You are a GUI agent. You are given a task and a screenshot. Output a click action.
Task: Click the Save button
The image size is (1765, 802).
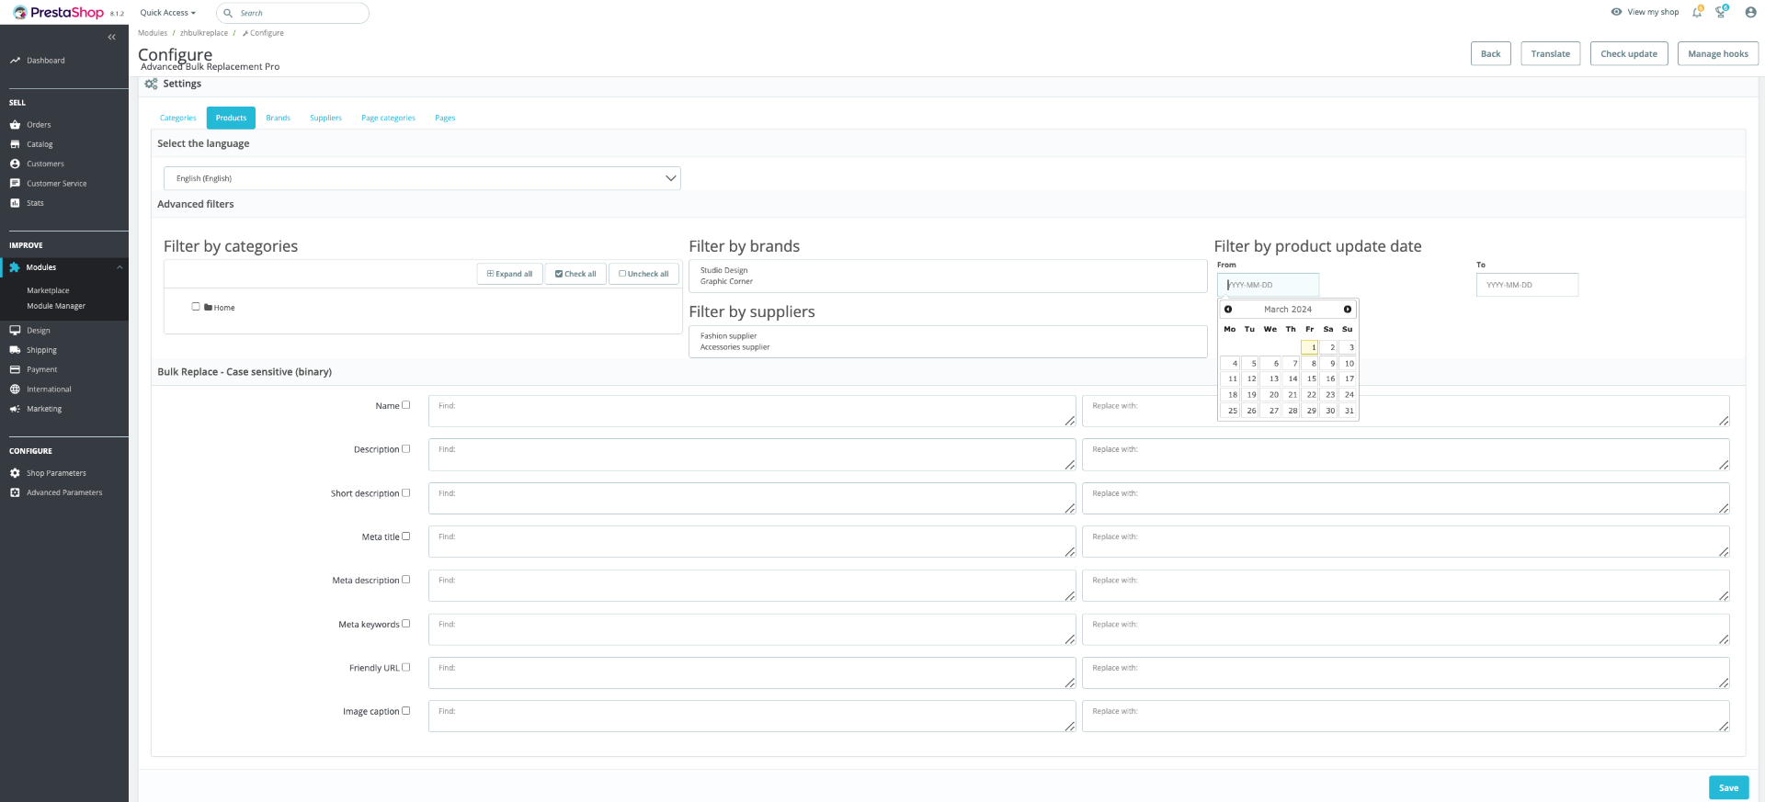[x=1728, y=787]
